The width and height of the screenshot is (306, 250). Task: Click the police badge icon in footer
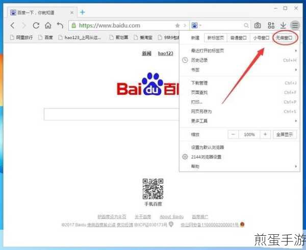click(242, 225)
